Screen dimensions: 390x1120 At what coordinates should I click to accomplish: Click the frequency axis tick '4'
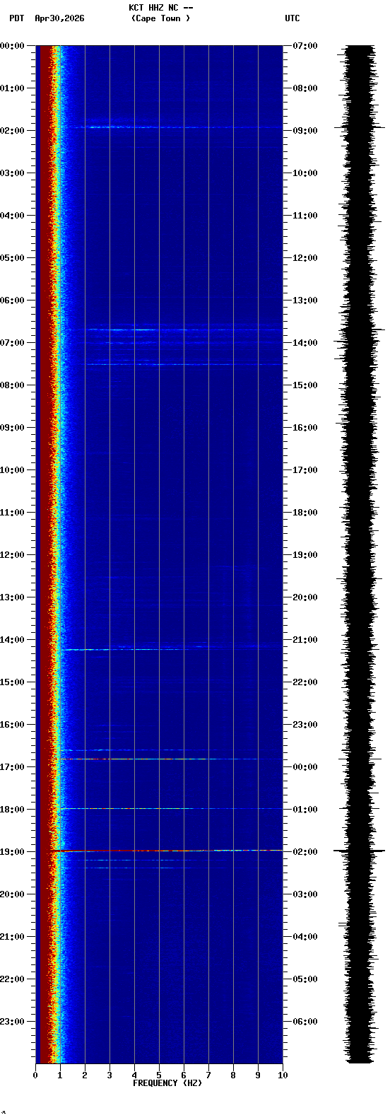coord(134,1075)
